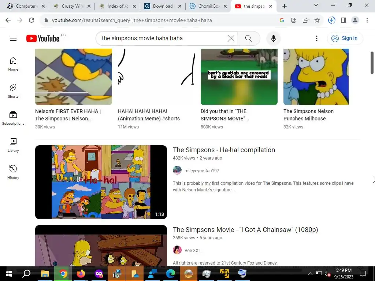This screenshot has width=375, height=281.
Task: Open 'The Simpsons - Ha-ha! compilation' title
Action: coord(224,150)
